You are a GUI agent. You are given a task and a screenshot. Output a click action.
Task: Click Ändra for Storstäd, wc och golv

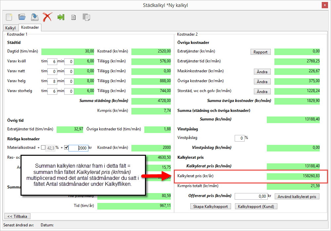pyautogui.click(x=262, y=91)
